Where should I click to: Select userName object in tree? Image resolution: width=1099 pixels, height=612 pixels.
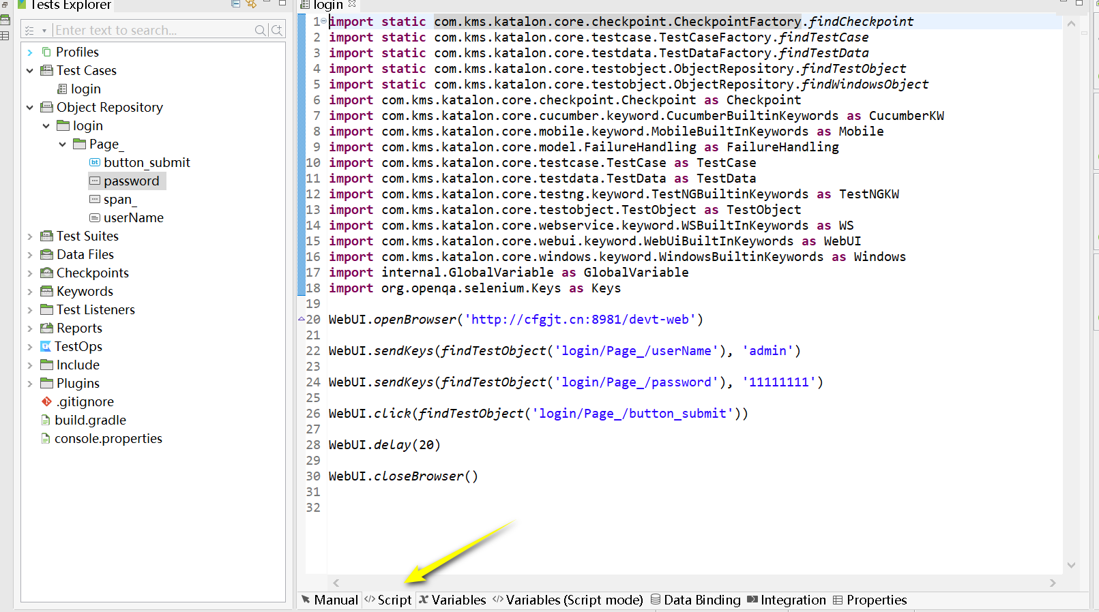[128, 217]
